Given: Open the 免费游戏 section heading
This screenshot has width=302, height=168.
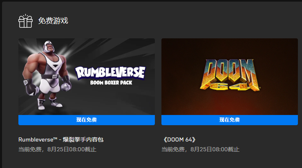Looking at the screenshot, I should point(53,21).
